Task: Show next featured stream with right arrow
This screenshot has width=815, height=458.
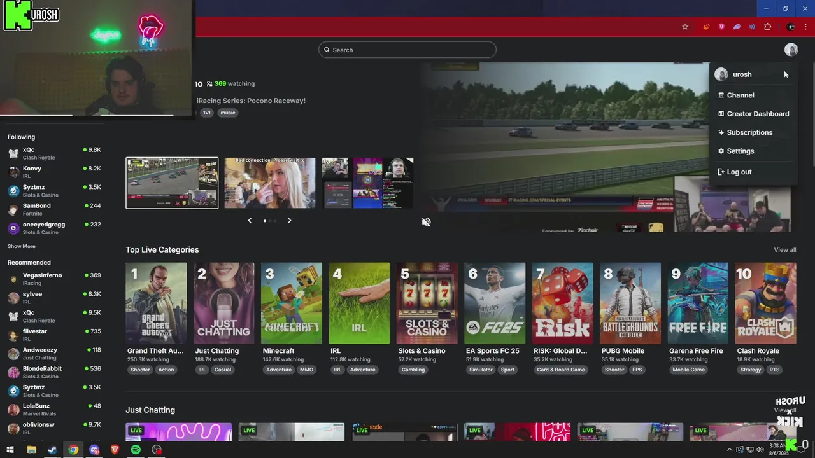Action: 289,220
